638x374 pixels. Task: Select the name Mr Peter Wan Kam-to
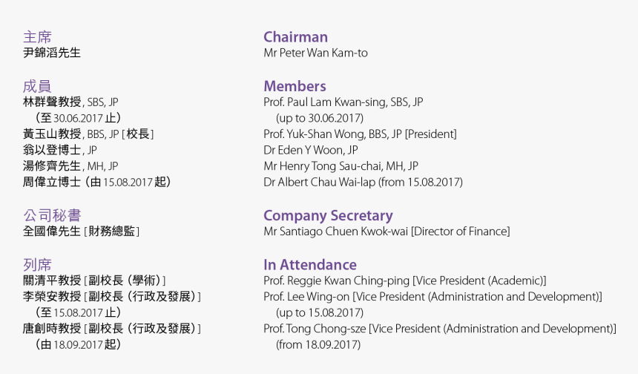click(316, 53)
